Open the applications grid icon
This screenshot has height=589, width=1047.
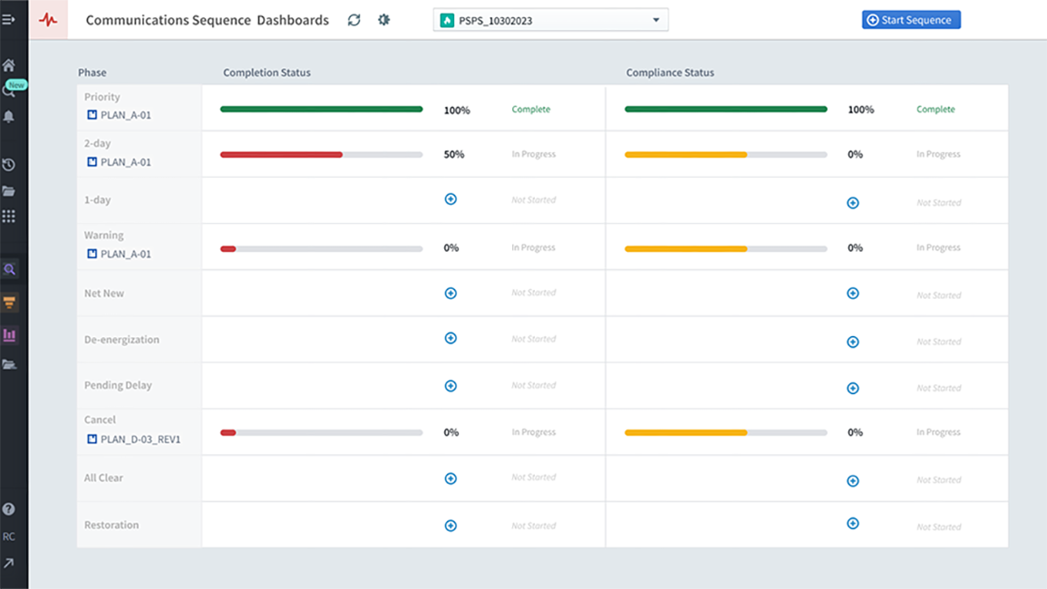tap(9, 217)
